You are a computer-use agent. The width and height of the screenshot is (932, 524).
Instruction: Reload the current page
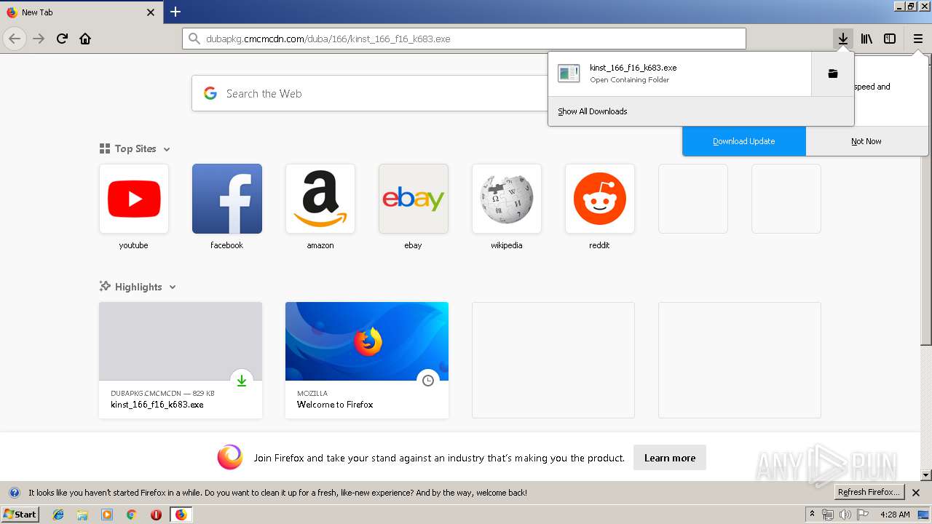[x=63, y=39]
